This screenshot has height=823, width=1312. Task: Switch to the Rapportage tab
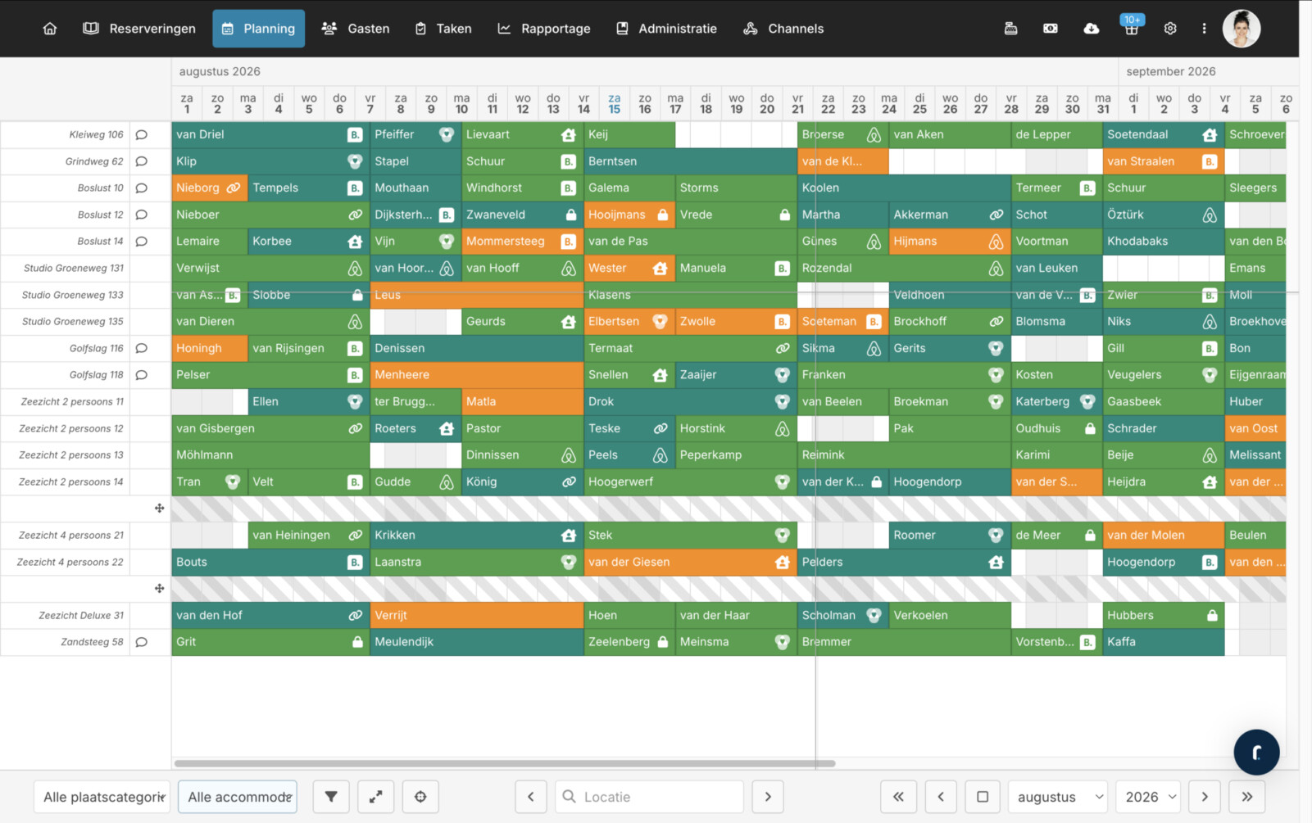[544, 29]
